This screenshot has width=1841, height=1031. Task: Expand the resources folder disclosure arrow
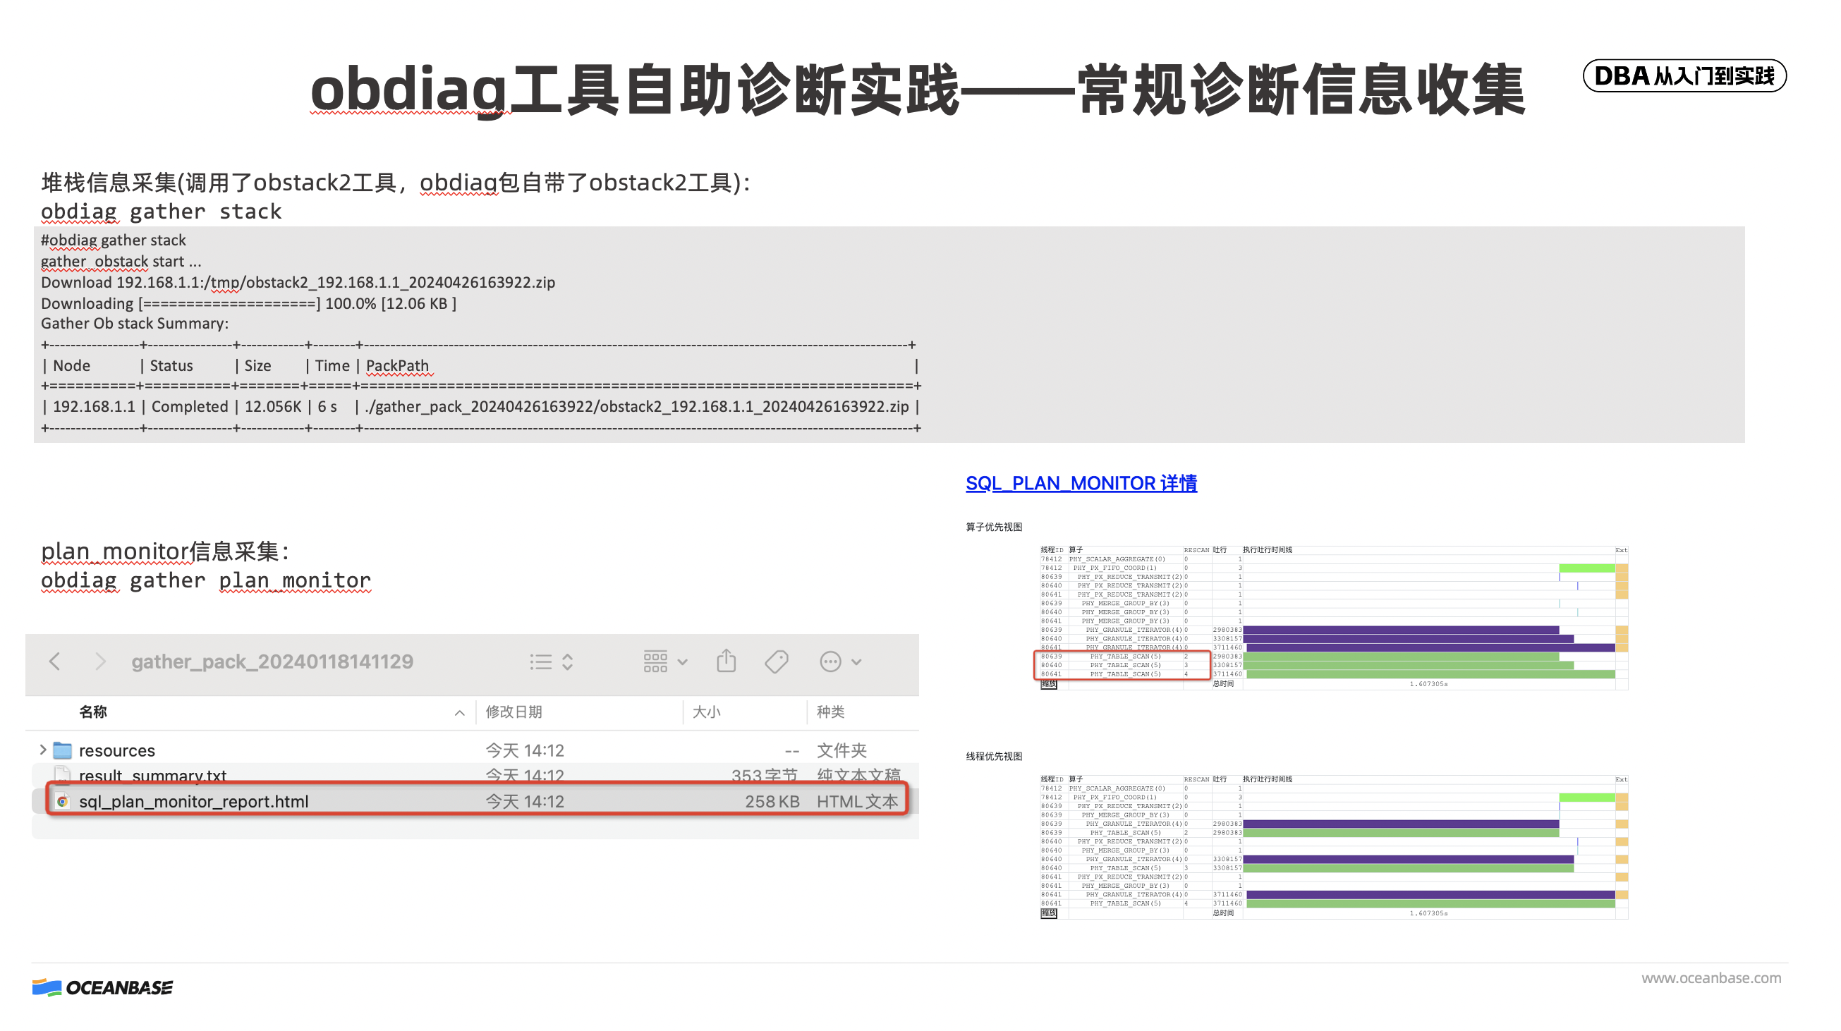[43, 750]
